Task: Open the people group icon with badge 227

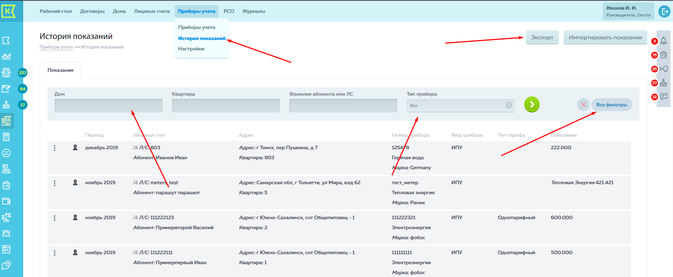Action: coord(6,72)
